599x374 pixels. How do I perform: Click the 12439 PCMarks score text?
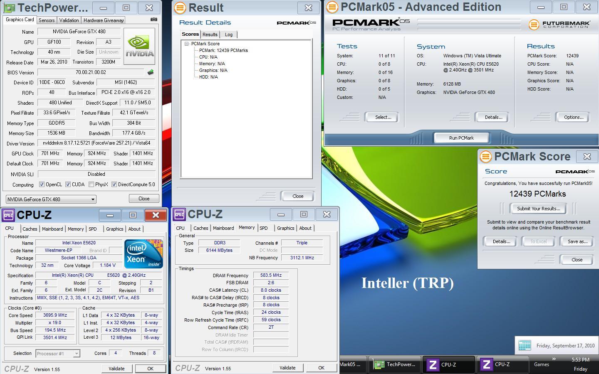tap(538, 194)
